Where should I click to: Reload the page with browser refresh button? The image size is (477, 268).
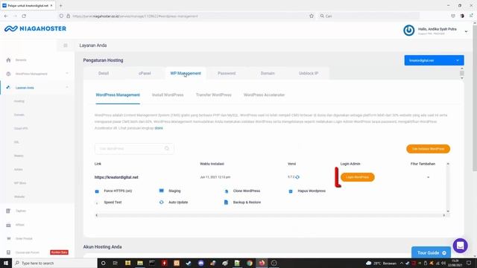tap(24, 16)
